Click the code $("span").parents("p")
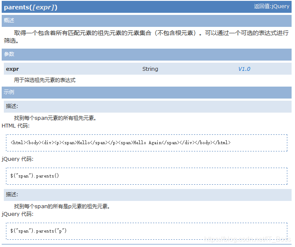The height and width of the screenshot is (247, 295). point(38,231)
